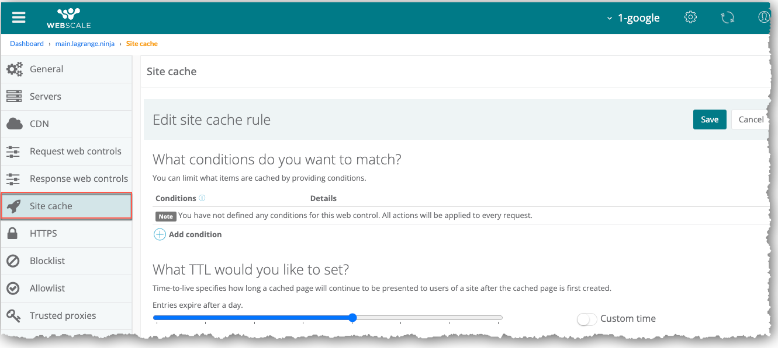Click the info icon beside Conditions
The width and height of the screenshot is (778, 348).
pos(202,198)
